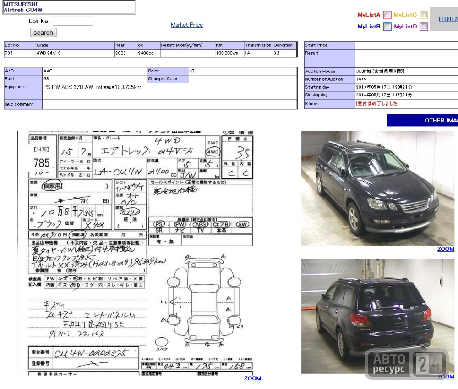Select condition cell '3.5'

click(x=285, y=53)
